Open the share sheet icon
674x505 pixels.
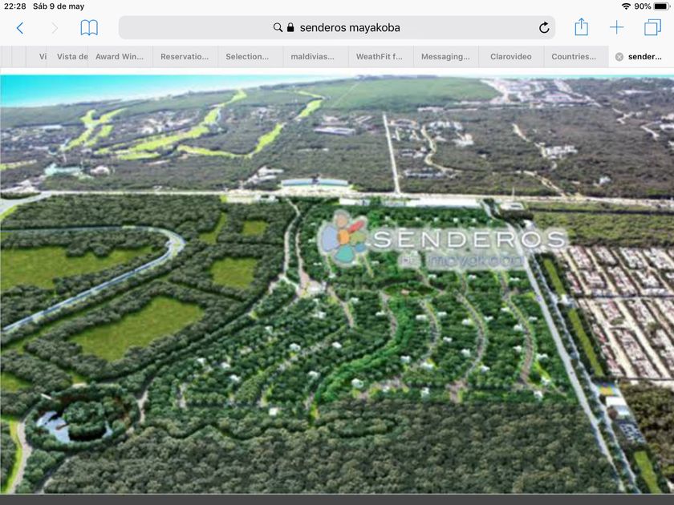point(581,27)
